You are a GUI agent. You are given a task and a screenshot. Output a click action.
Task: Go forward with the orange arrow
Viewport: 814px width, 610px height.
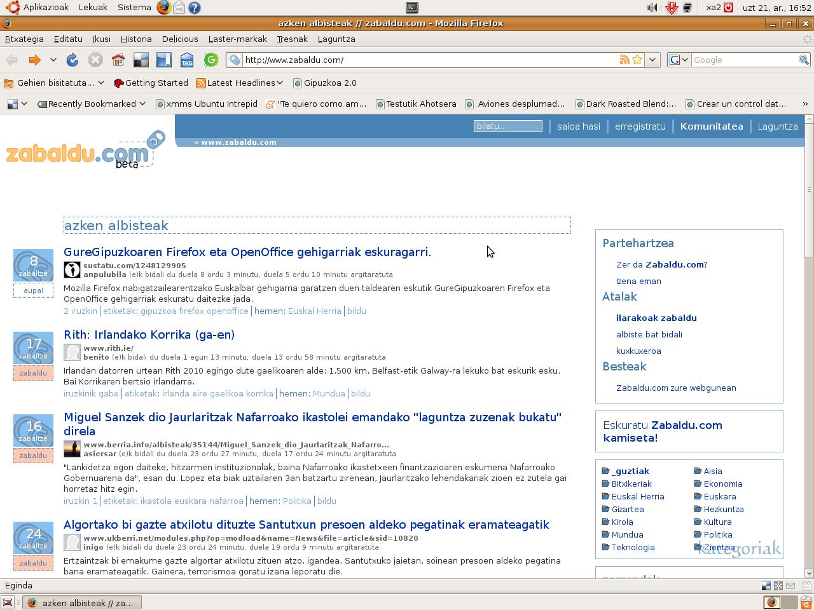(x=34, y=60)
